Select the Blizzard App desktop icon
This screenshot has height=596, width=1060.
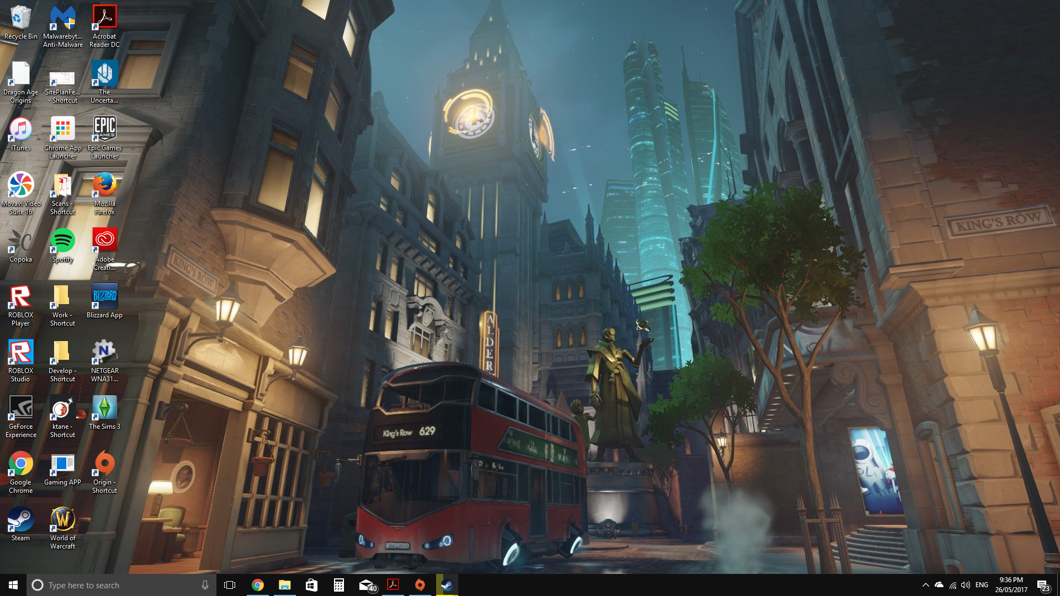coord(104,297)
